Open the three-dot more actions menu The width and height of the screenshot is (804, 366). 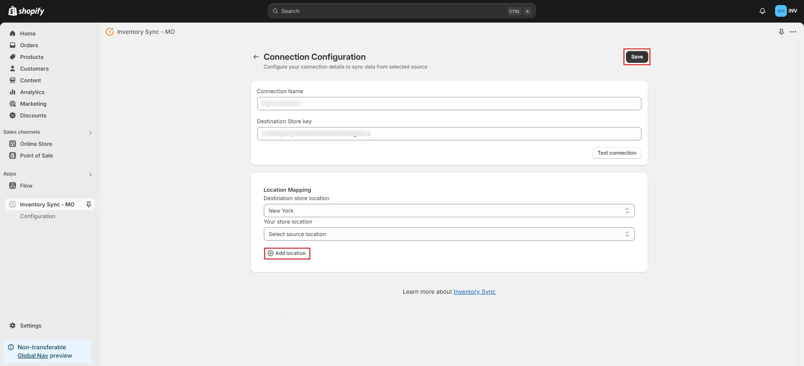point(793,32)
